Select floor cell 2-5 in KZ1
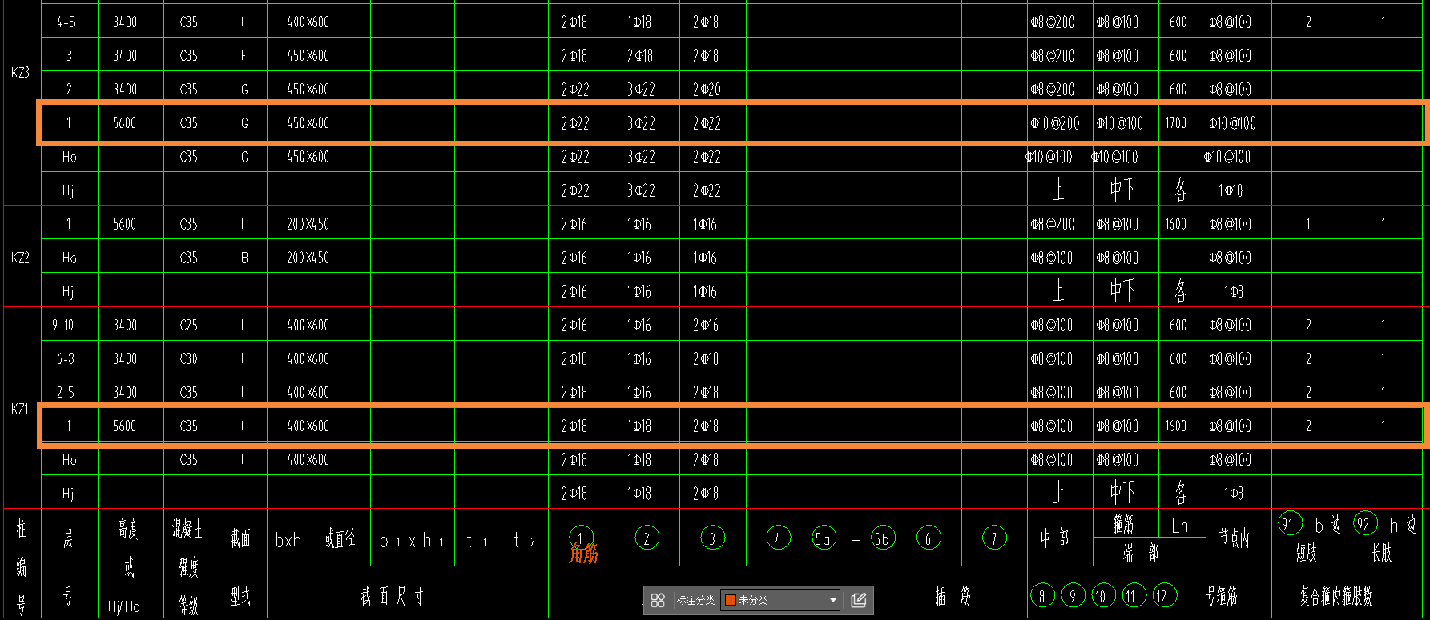The image size is (1430, 620). (x=66, y=393)
